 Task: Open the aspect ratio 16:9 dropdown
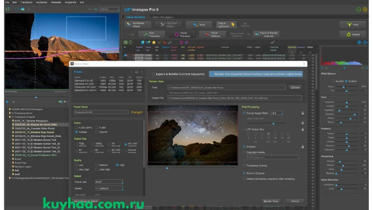(277, 113)
